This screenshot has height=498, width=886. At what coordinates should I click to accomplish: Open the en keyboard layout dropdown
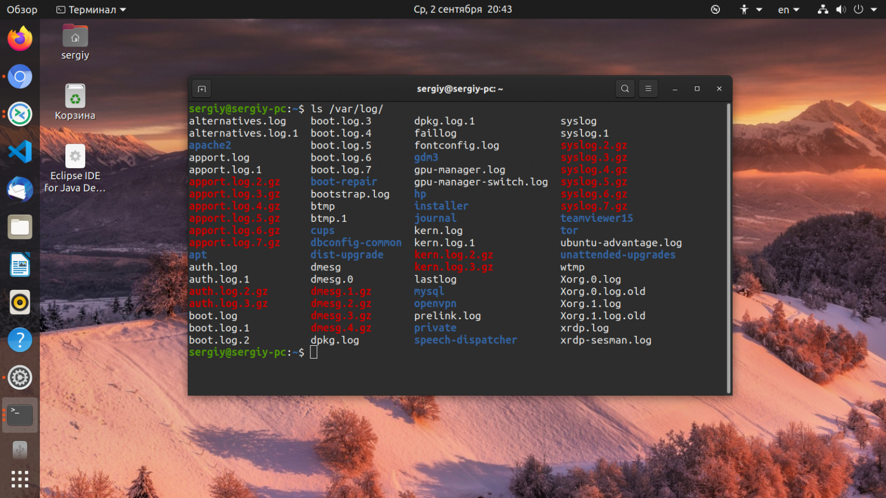(x=788, y=9)
